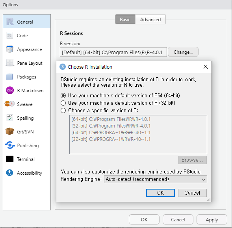Click the Spelling ABC check icon
The height and width of the screenshot is (228, 232).
pos(10,118)
